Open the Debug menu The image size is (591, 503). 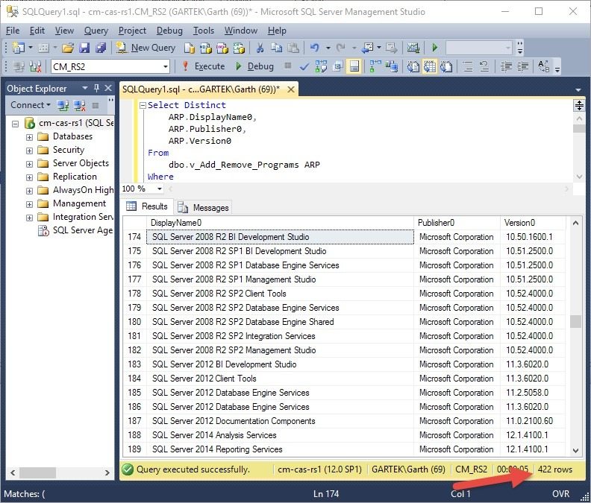click(x=169, y=31)
